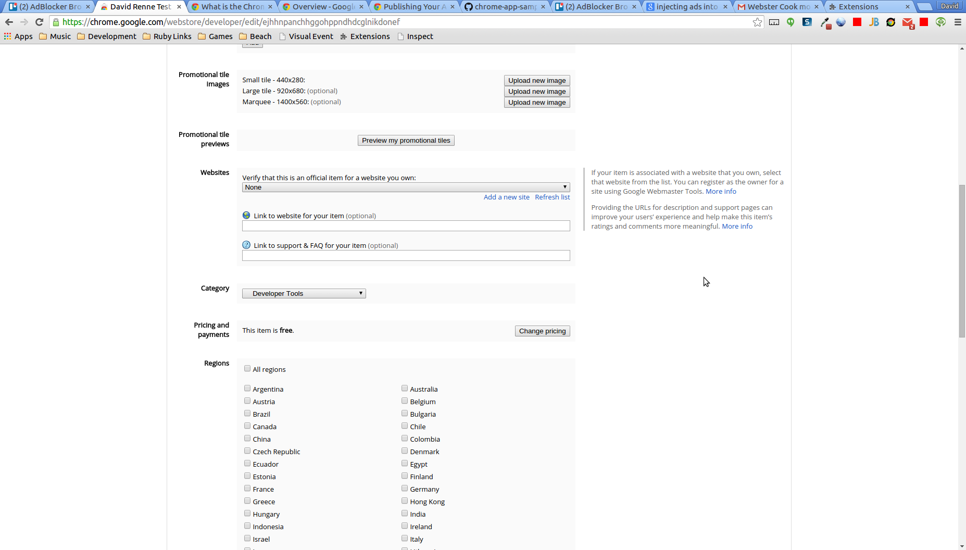Activate the eyedropper color picker extension
This screenshot has width=966, height=550.
[825, 22]
